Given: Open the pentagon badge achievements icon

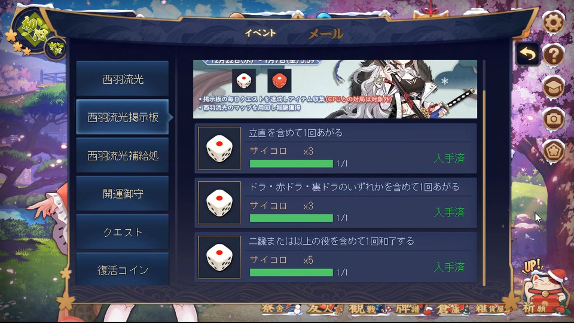Looking at the screenshot, I should [x=553, y=150].
